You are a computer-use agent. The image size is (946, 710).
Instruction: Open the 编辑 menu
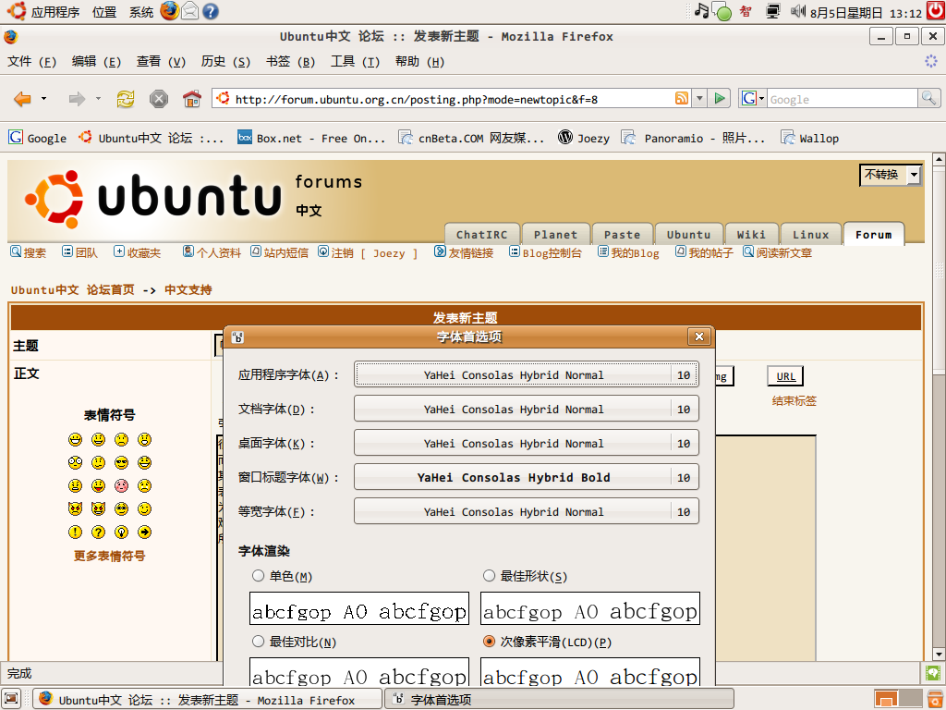[x=96, y=62]
